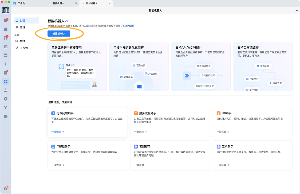300x194 pixels.
Task: Select the 财务流程助手 scenario card
Action: (x=170, y=122)
